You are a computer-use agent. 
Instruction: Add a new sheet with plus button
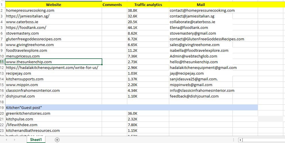(57, 140)
